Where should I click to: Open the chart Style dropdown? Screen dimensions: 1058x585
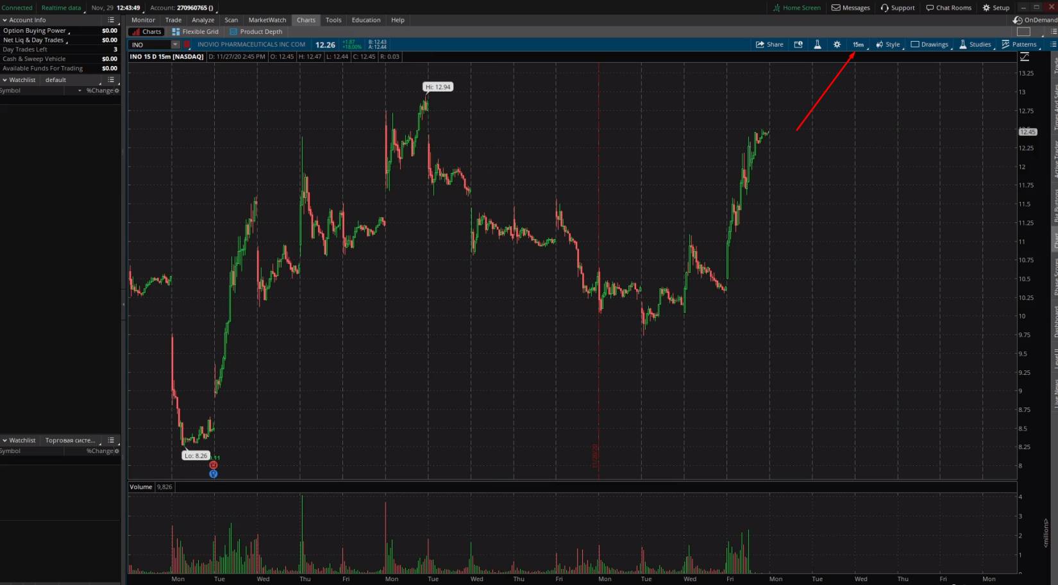[888, 45]
